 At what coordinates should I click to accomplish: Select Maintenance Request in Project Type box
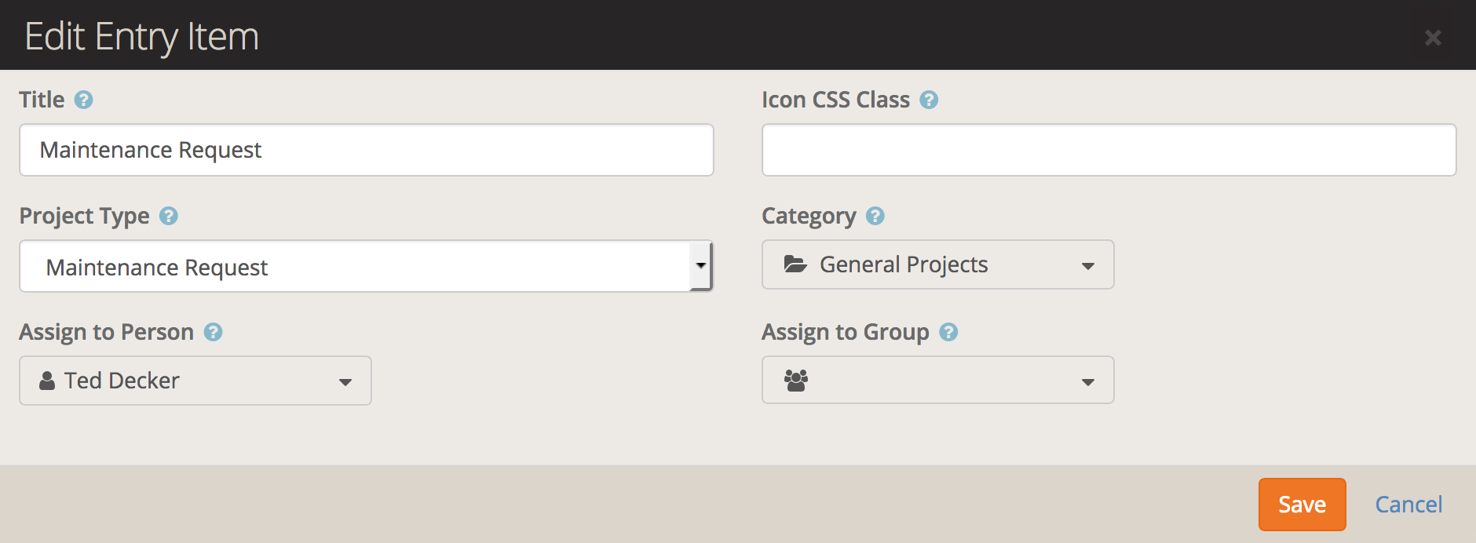coord(353,267)
